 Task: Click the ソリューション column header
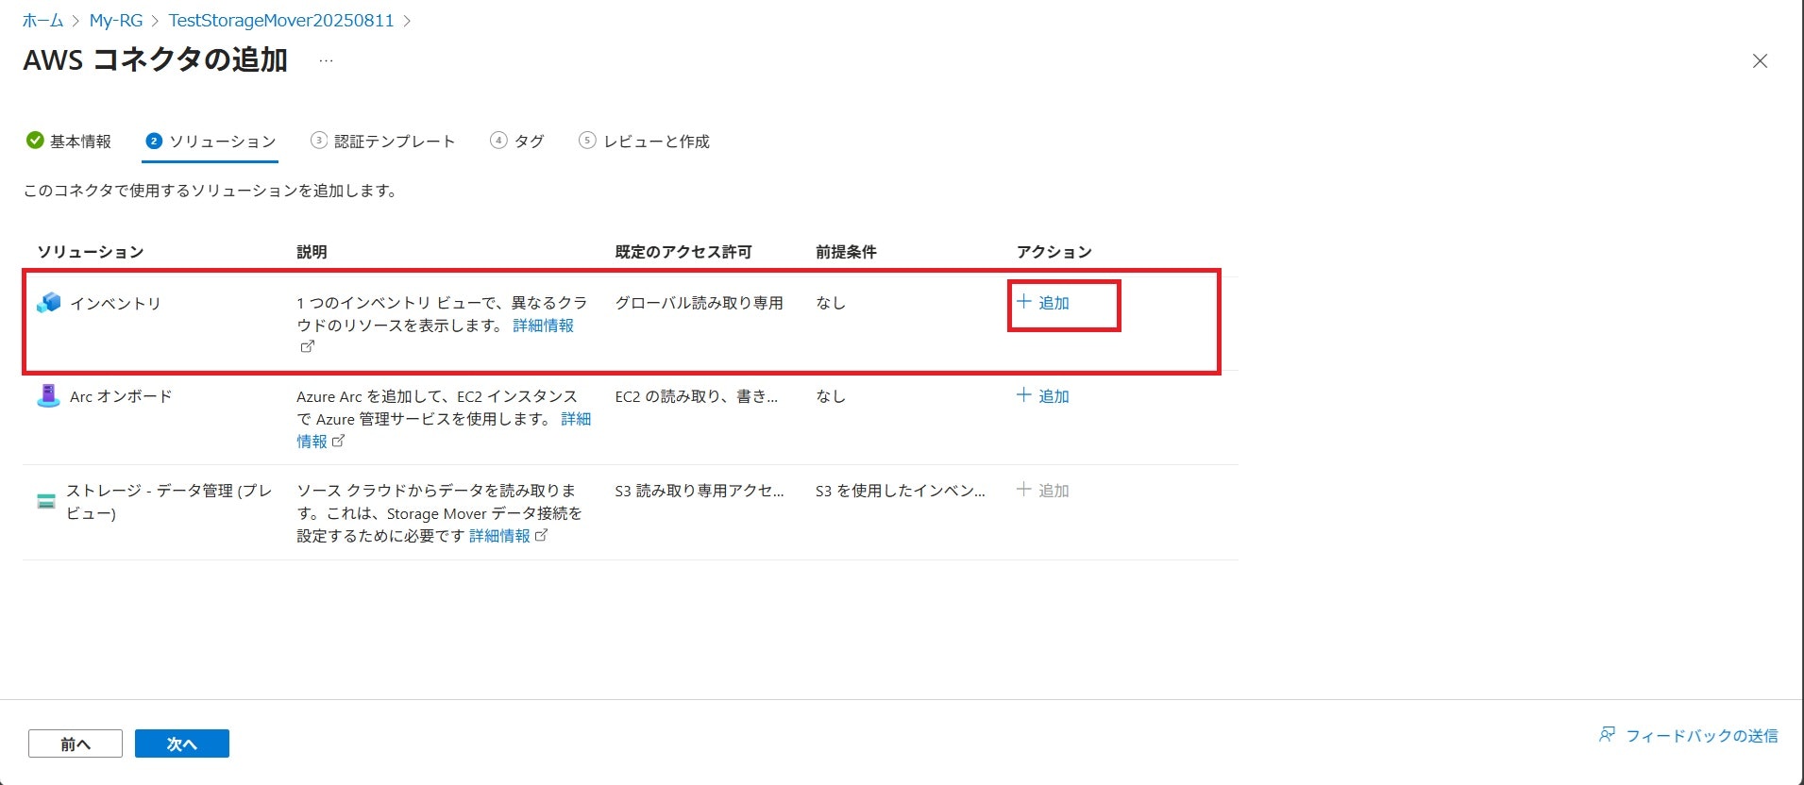click(91, 252)
